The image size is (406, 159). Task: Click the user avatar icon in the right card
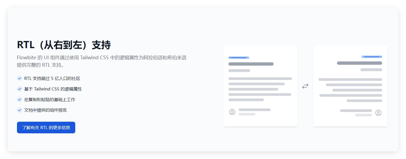[378, 113]
